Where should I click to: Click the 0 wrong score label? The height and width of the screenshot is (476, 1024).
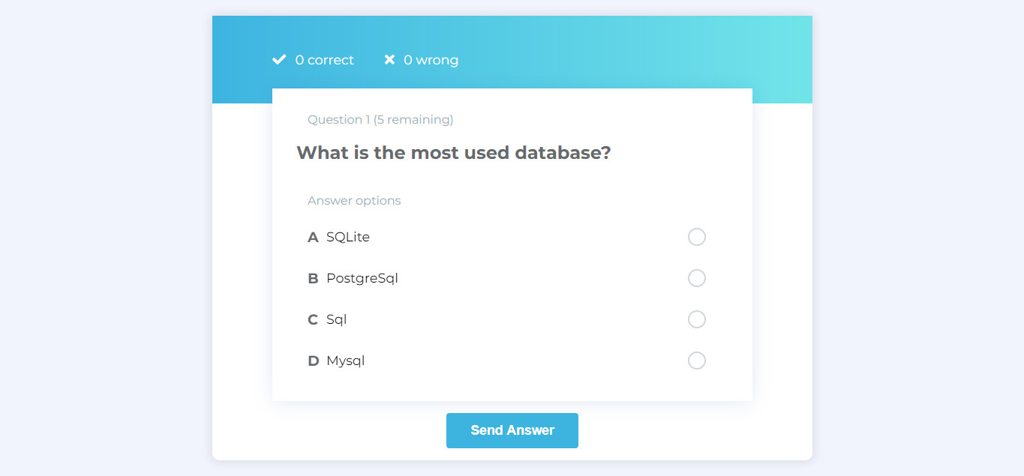click(x=431, y=60)
